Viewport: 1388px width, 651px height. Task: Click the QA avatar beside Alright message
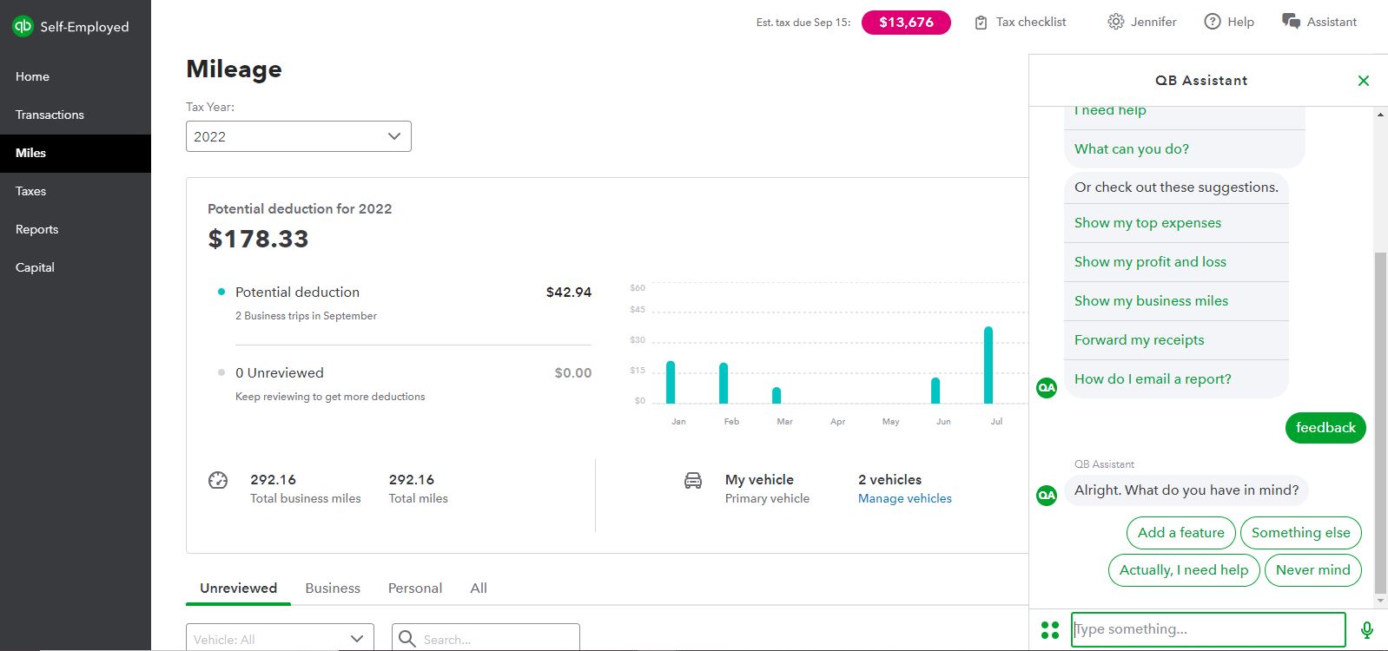1047,496
